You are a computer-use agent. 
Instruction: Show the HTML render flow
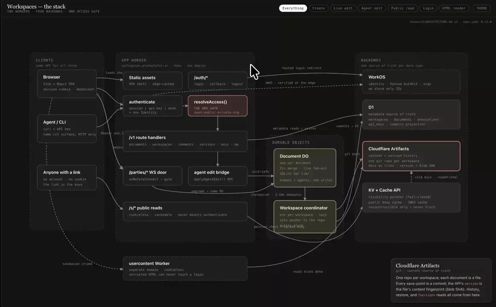tap(454, 8)
